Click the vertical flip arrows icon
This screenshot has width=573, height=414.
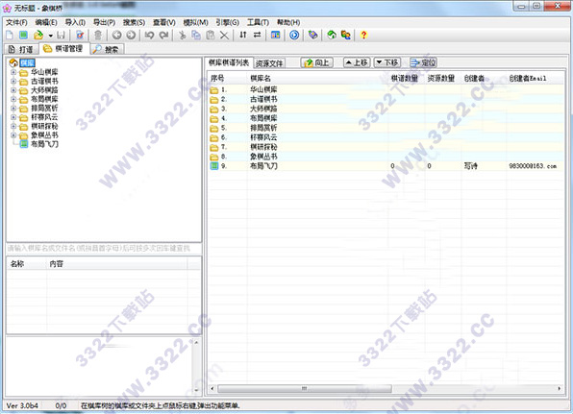[x=243, y=35]
